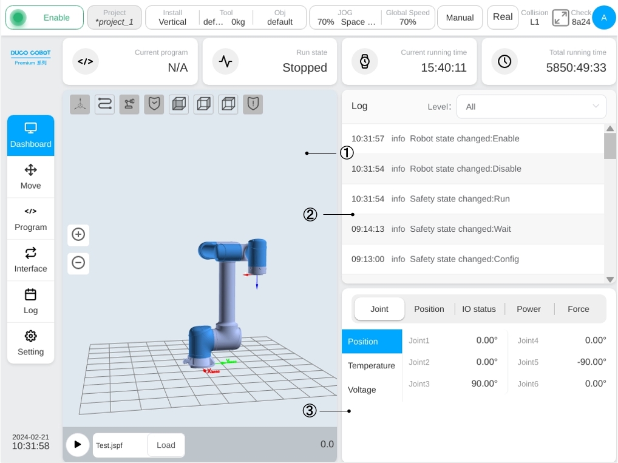
Task: Open the Setting gear in the sidebar
Action: pyautogui.click(x=31, y=343)
